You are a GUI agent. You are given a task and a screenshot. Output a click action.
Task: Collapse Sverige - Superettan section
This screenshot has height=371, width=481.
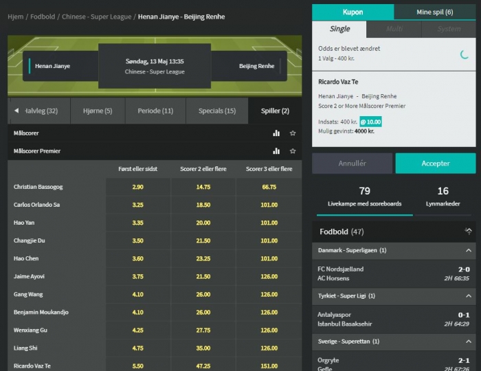pos(469,341)
